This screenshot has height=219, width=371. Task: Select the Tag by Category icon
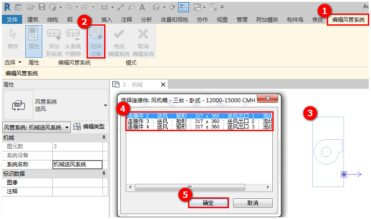(132, 7)
